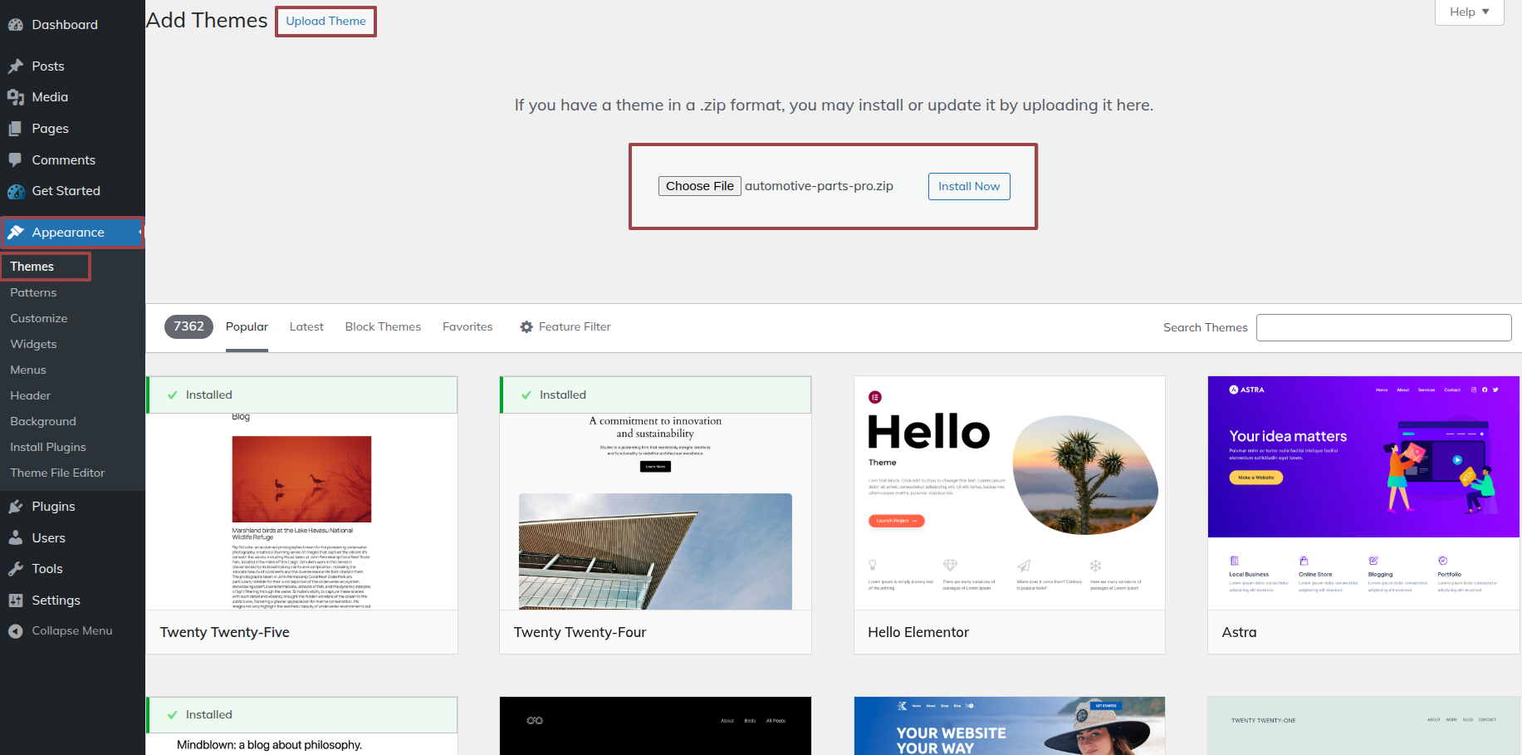Click the Feature Filter gear icon

[526, 327]
